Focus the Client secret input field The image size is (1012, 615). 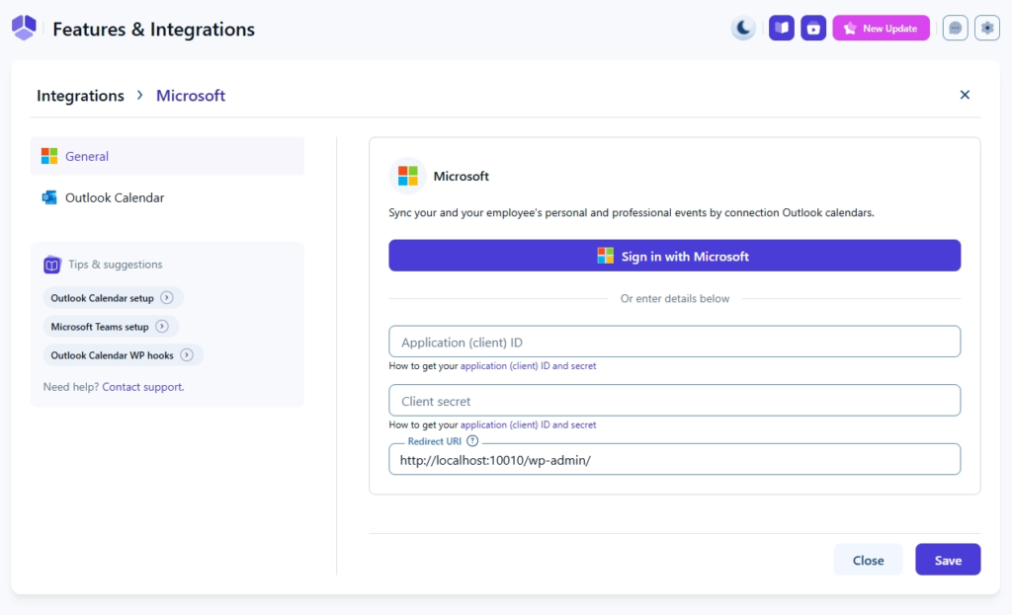[x=674, y=401]
